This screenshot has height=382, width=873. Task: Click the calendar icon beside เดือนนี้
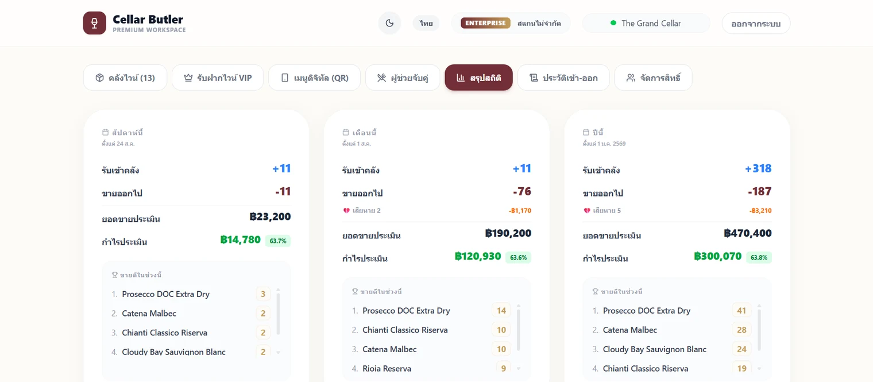coord(346,132)
